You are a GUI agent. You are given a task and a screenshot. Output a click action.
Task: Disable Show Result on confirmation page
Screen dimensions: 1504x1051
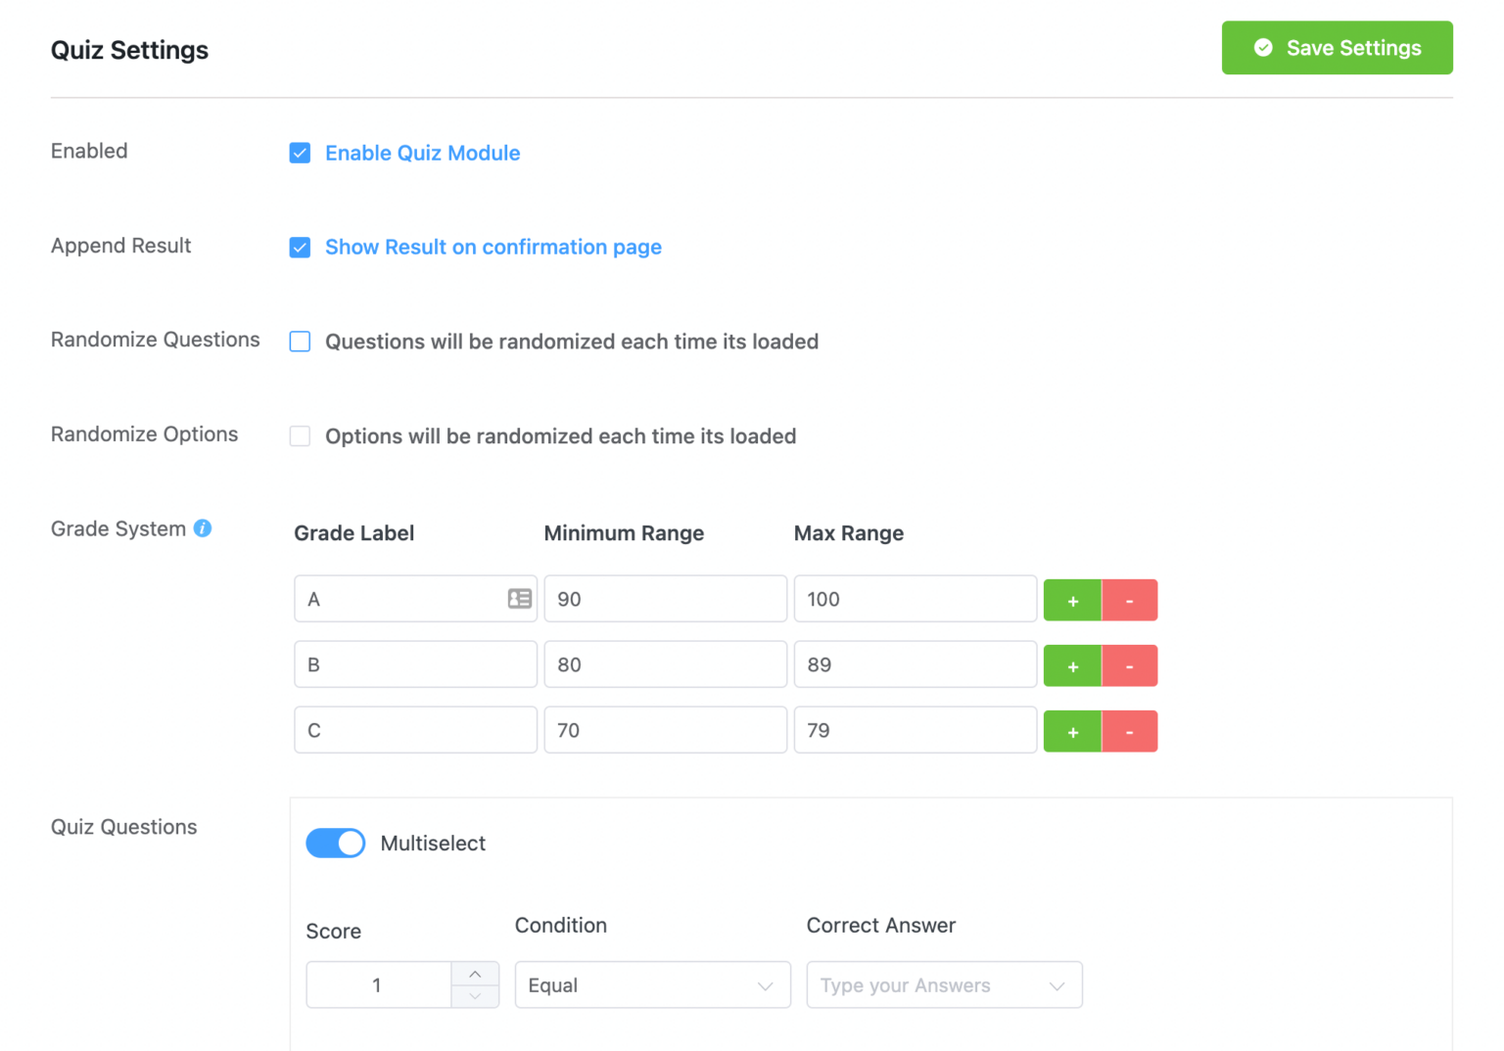(300, 248)
